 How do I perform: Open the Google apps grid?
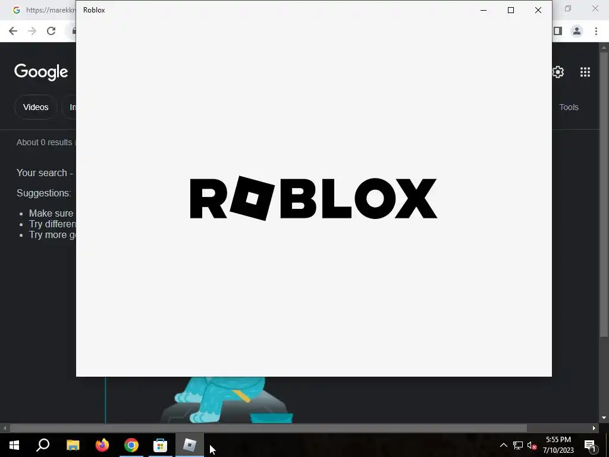point(585,72)
